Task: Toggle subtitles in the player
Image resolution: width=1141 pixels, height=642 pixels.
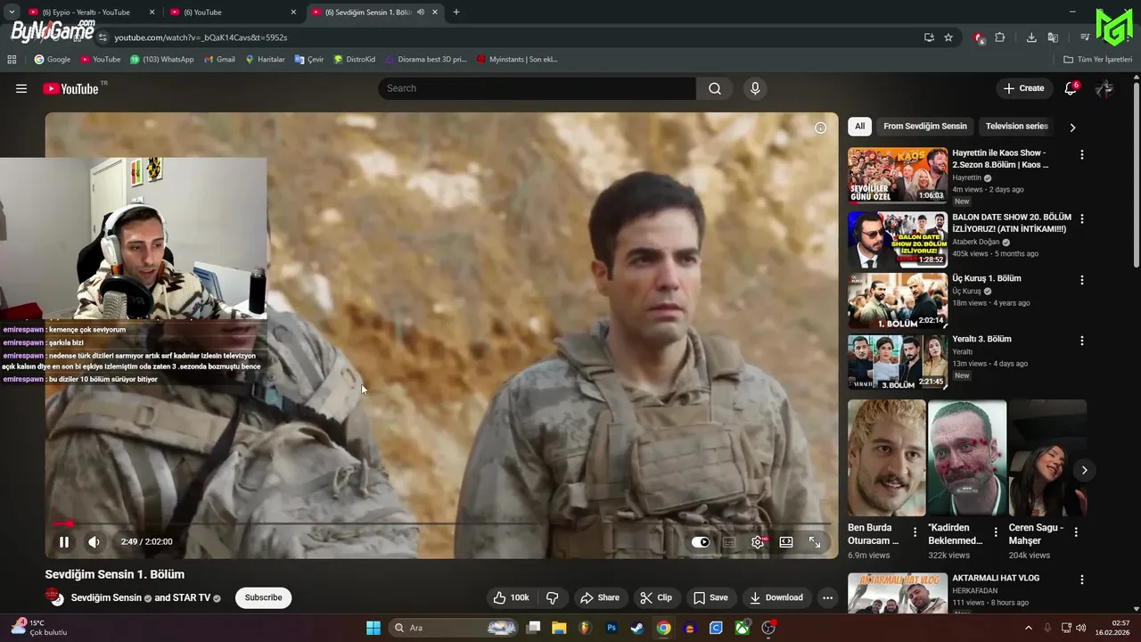Action: [729, 541]
